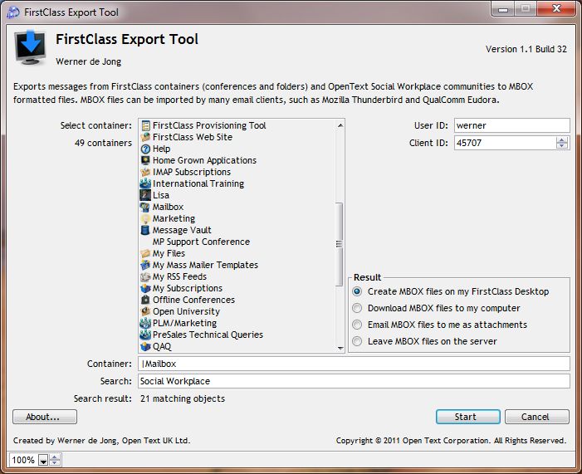Viewport: 582px width, 474px height.
Task: Click into the Search text field
Action: pos(354,381)
